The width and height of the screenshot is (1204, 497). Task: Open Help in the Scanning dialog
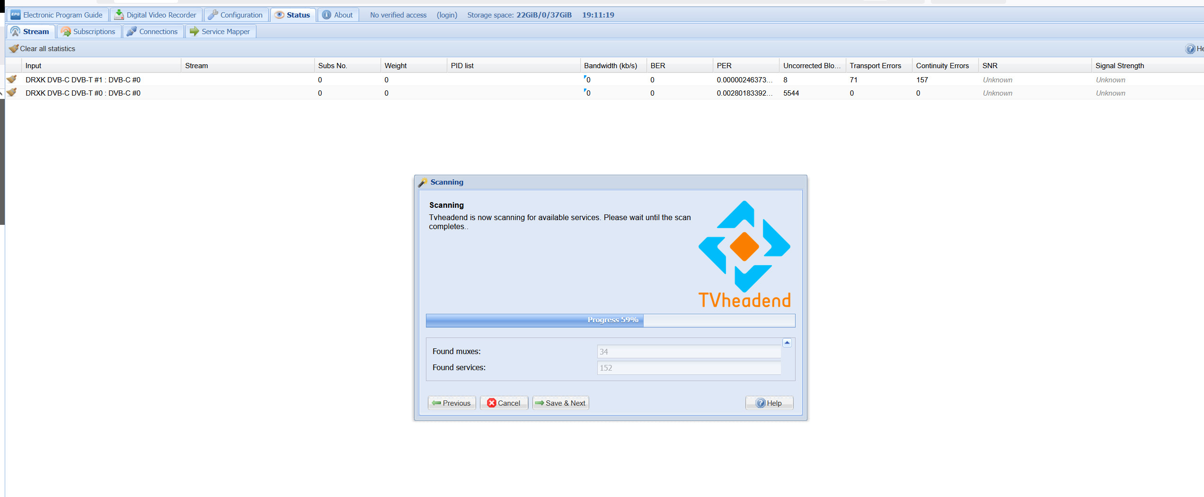pyautogui.click(x=769, y=403)
